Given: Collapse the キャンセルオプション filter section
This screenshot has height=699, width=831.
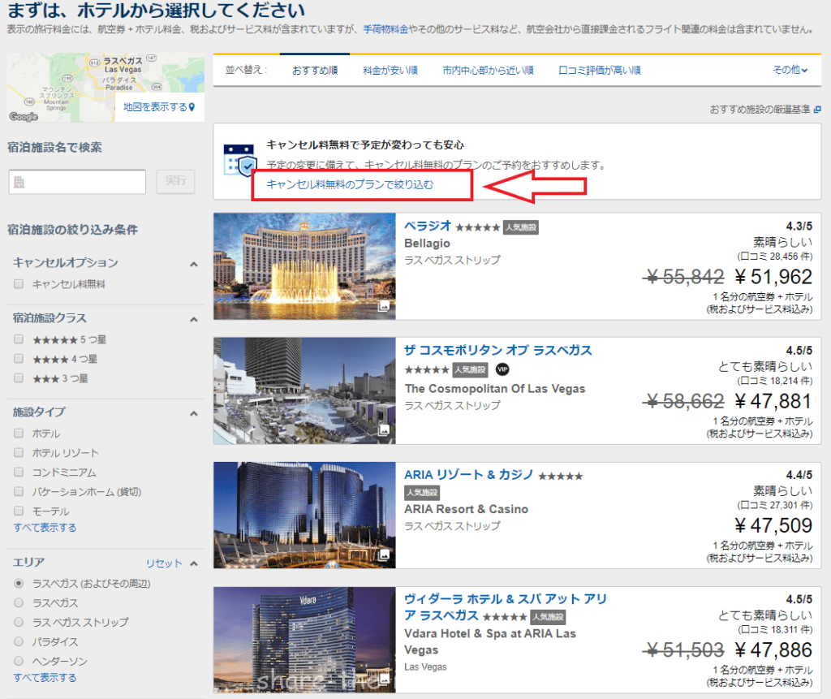Looking at the screenshot, I should [193, 264].
